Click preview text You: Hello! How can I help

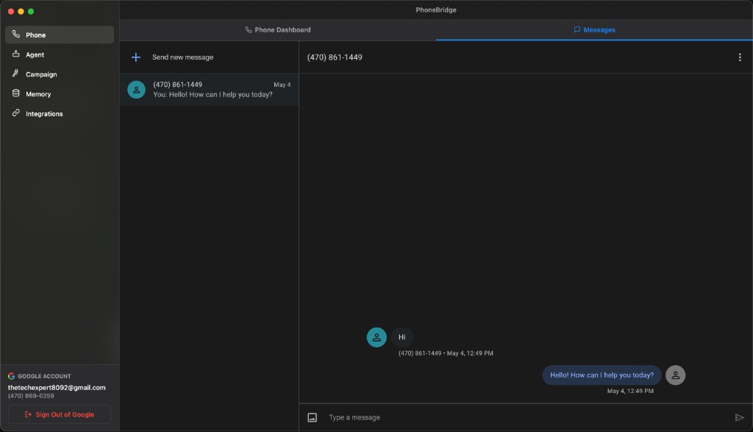213,95
